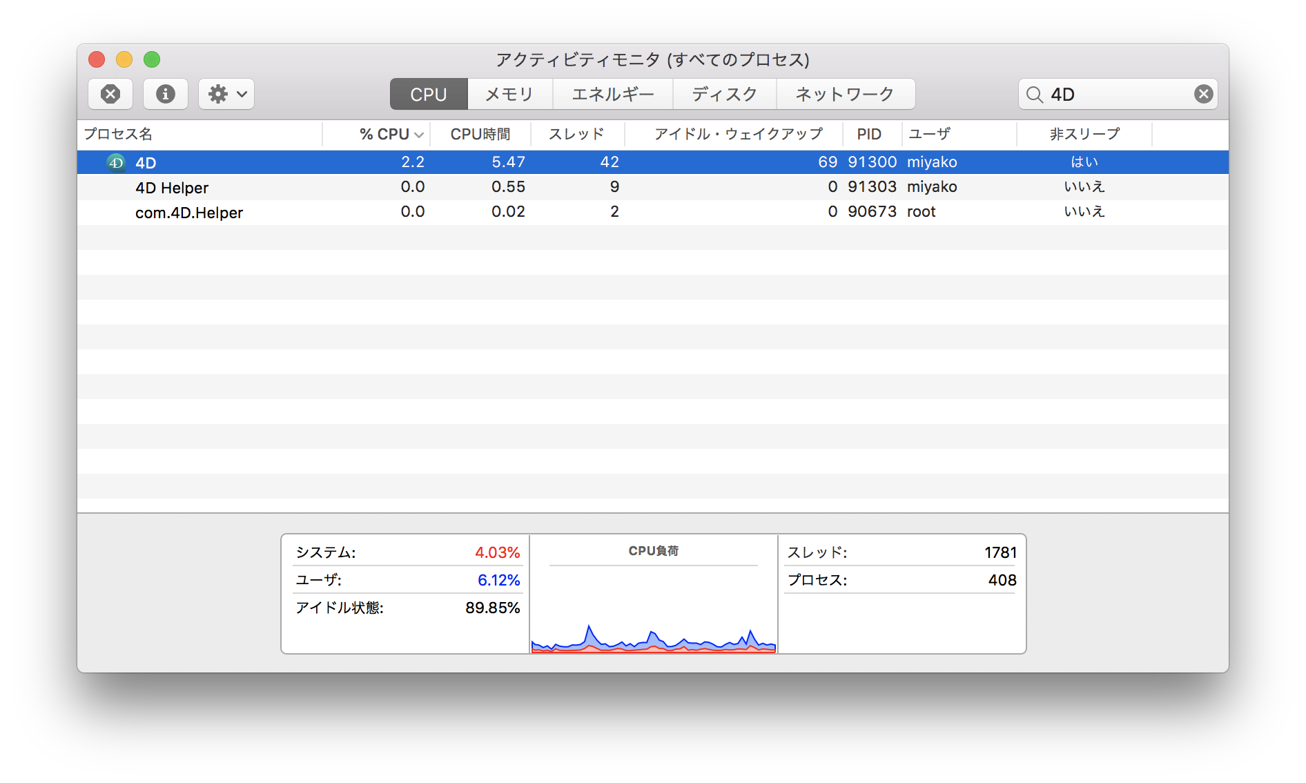Switch to the CPU tab
This screenshot has height=783, width=1306.
[x=429, y=94]
